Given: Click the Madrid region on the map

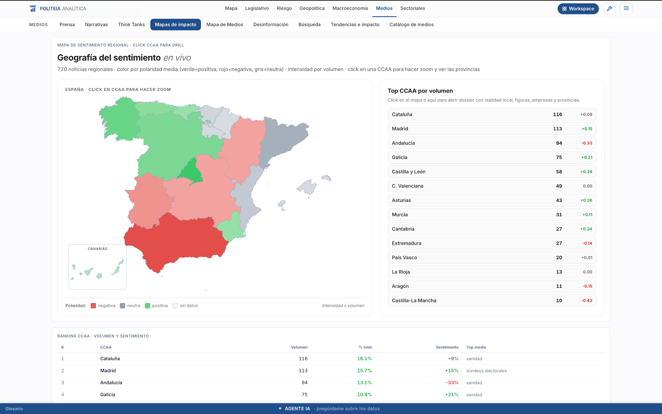Looking at the screenshot, I should tap(192, 172).
